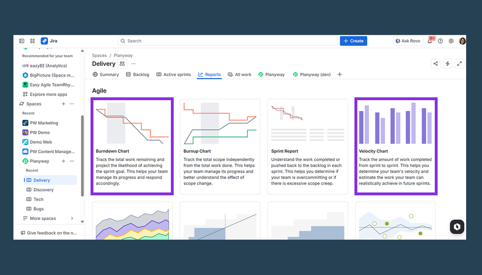
Task: Click the share icon button
Action: (x=436, y=64)
